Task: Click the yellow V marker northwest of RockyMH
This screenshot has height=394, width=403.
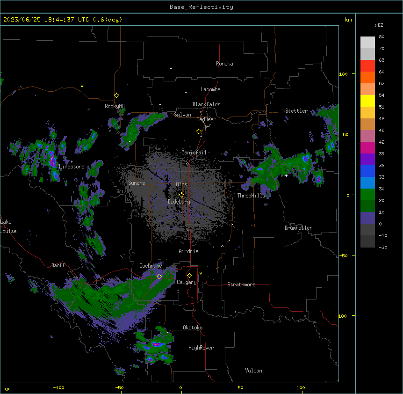Action: point(82,86)
